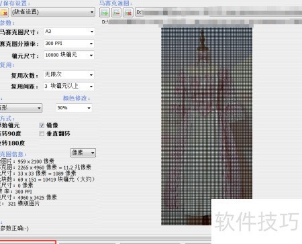
Task: Select the D:\ path line below toolbar
Action: (x=202, y=22)
